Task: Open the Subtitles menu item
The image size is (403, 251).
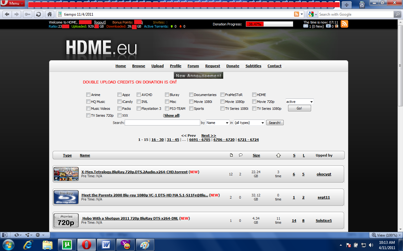Action: tap(253, 66)
